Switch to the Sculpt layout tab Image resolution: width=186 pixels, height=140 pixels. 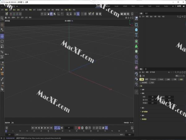[x=116, y=6]
